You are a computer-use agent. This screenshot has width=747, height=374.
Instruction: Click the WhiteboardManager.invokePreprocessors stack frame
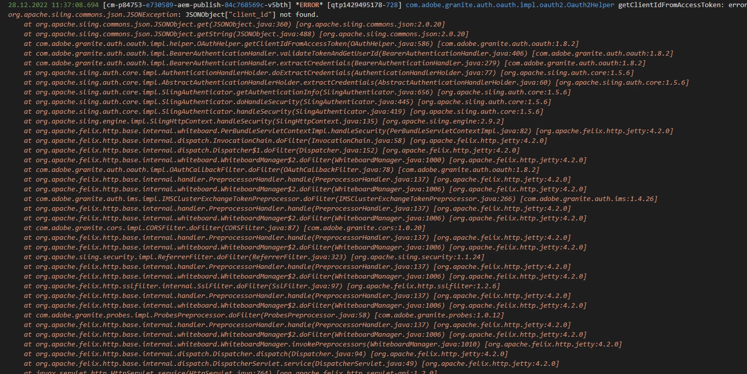[x=323, y=344]
